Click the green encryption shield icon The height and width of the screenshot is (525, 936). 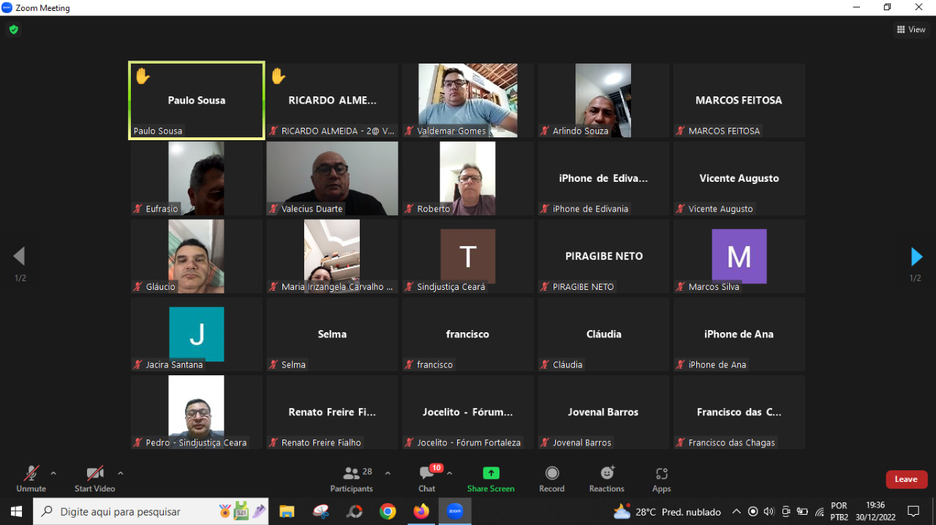pos(13,30)
